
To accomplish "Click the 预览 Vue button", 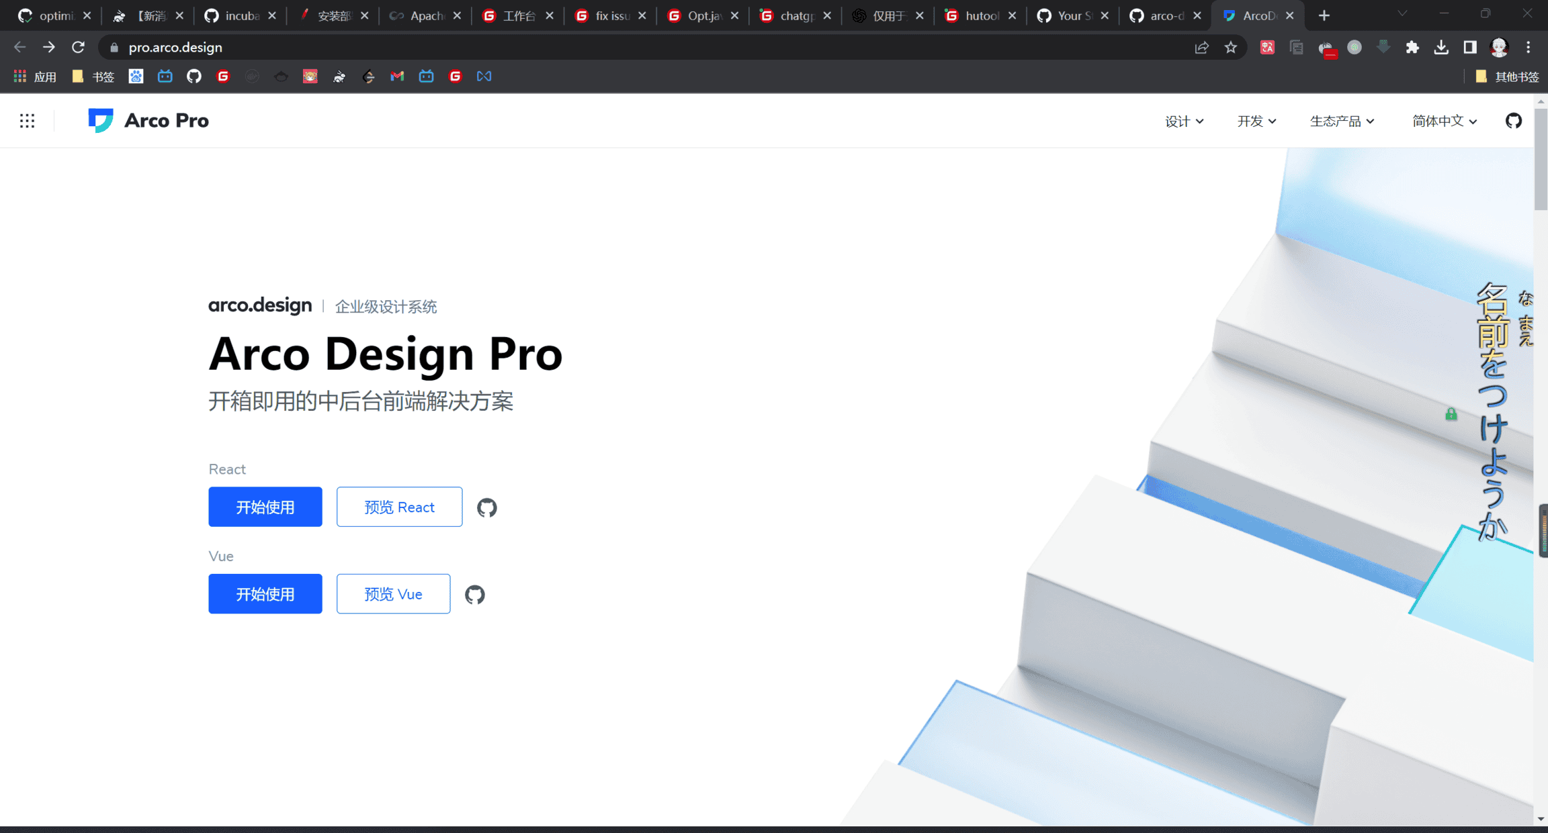I will click(393, 594).
